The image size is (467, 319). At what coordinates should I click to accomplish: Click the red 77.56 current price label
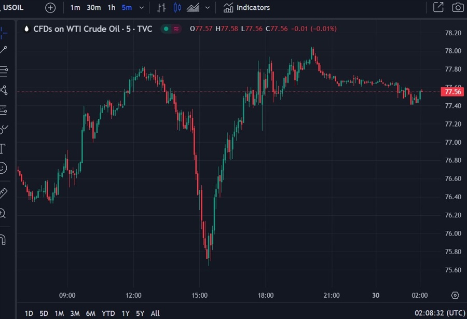(452, 92)
